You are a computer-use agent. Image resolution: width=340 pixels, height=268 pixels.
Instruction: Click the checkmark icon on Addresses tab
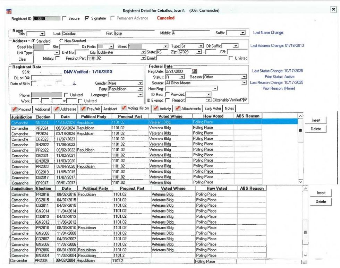pos(57,109)
